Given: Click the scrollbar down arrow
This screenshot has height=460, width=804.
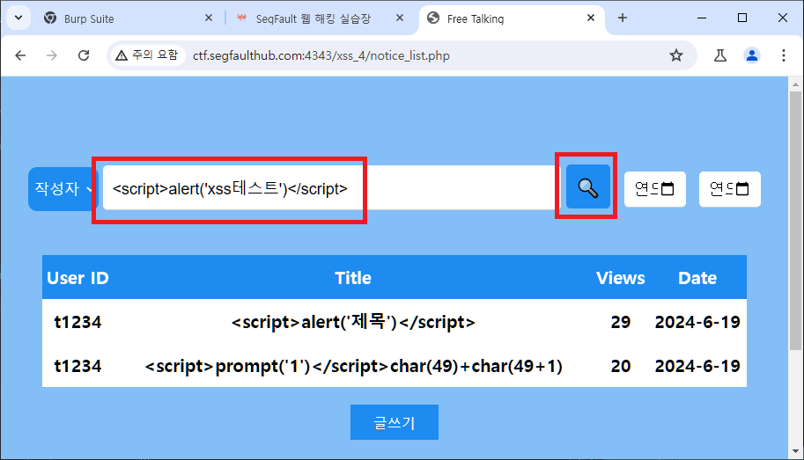Looking at the screenshot, I should pyautogui.click(x=795, y=451).
